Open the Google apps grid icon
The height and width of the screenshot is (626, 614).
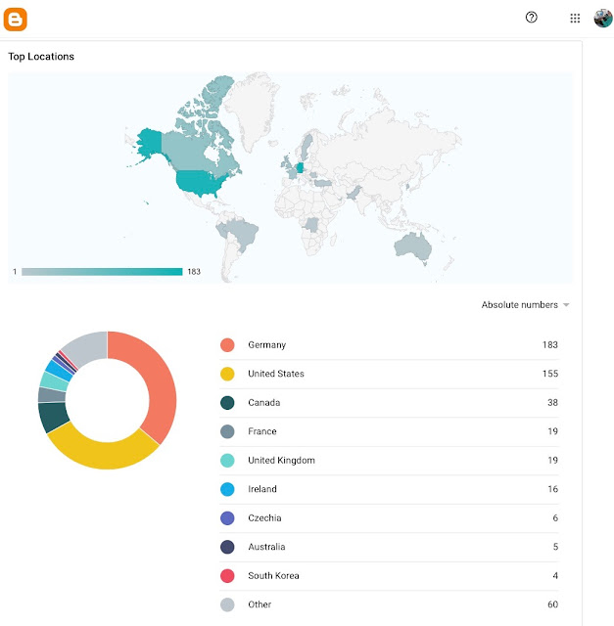click(575, 18)
